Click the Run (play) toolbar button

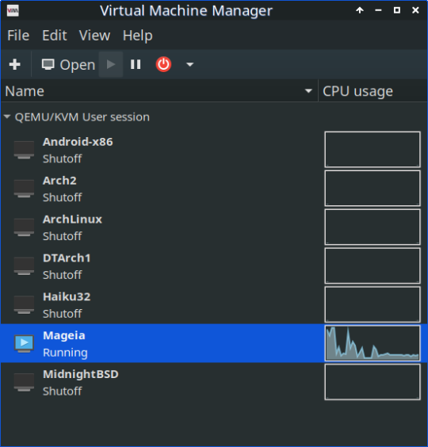click(x=111, y=64)
